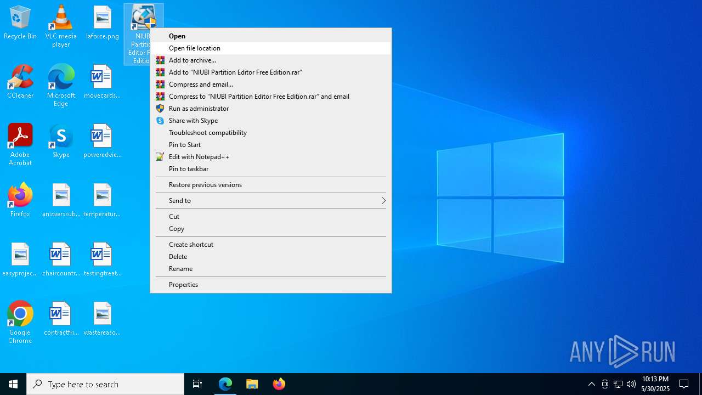Choose Add to "NIUBI Partition Editor Free Edition.rar"

point(271,72)
